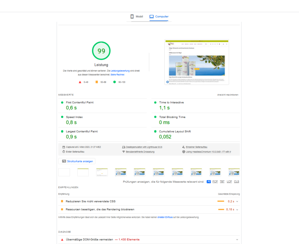Screen dimensions: 299x244
Task: Click chevron on the 0,18 s savings row
Action: tap(237, 210)
